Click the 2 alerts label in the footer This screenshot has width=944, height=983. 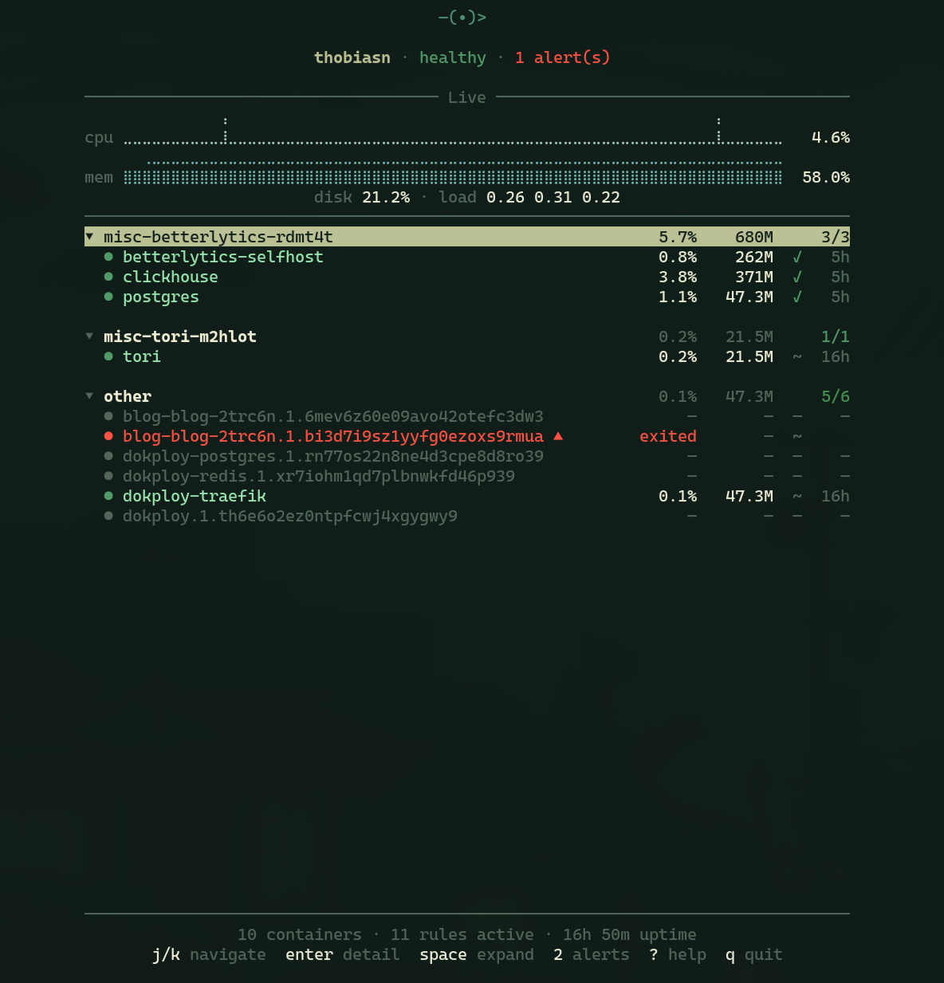pyautogui.click(x=590, y=954)
